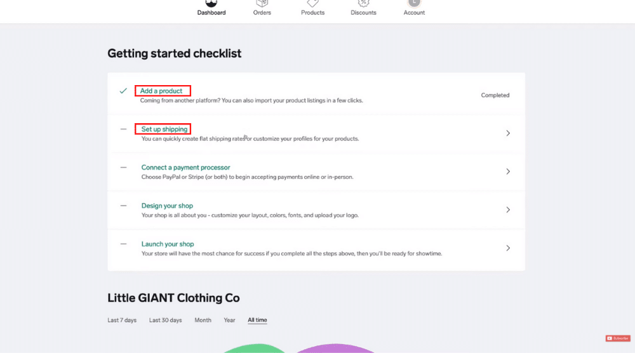Select the Last 7 days filter
This screenshot has width=635, height=353.
click(122, 320)
